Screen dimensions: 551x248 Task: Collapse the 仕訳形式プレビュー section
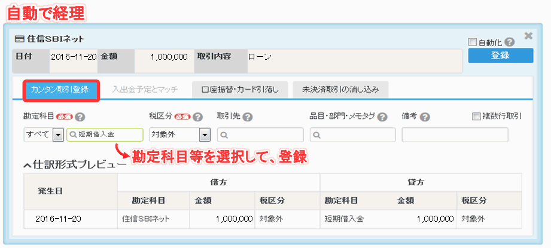tap(75, 164)
